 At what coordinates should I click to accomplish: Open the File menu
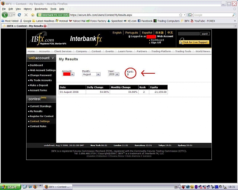click(x=4, y=9)
